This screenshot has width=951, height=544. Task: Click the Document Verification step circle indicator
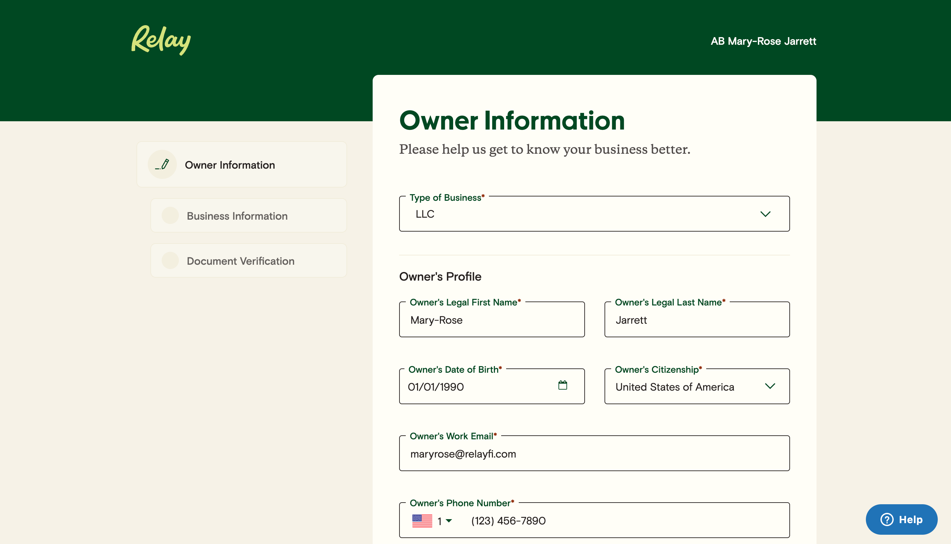(170, 260)
